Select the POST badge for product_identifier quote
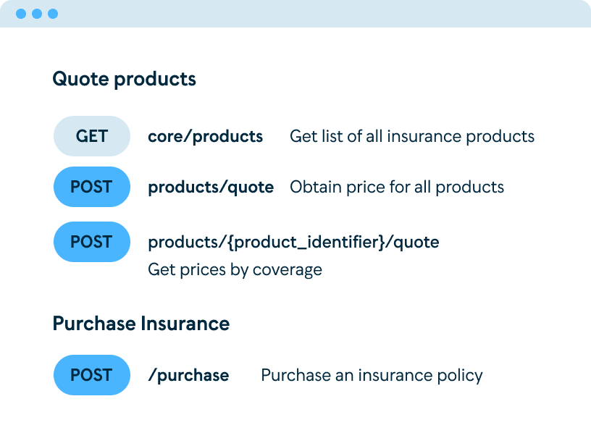Screen dimensions: 591x446 point(92,242)
